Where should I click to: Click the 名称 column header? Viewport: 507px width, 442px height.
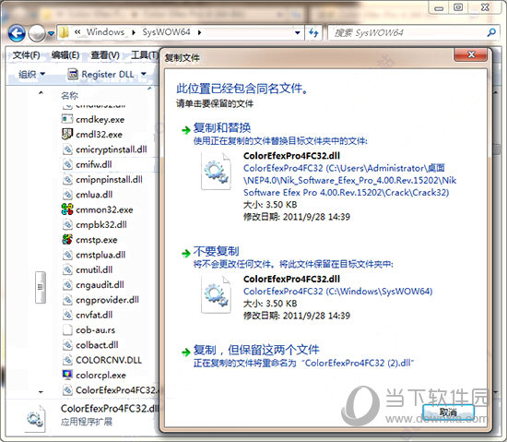point(69,95)
